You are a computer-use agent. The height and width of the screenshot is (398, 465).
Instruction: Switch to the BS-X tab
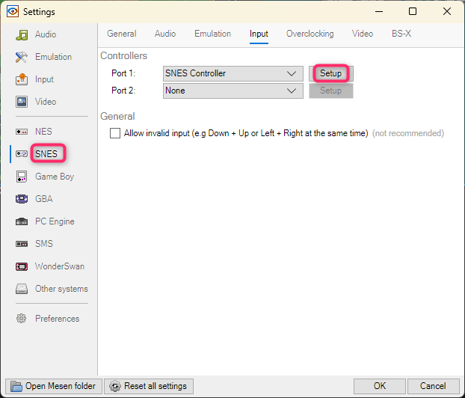pos(401,34)
